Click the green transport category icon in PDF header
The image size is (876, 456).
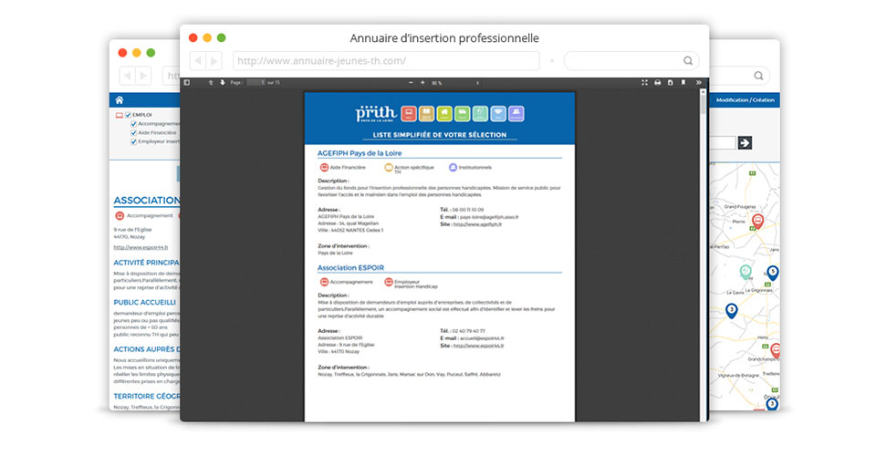(462, 113)
